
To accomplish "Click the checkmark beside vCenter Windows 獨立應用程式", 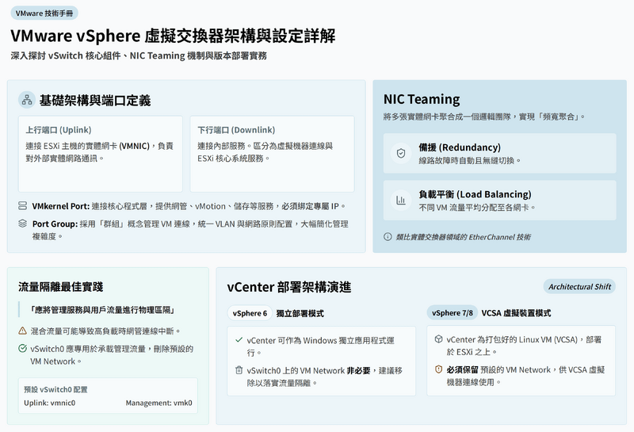I will pos(239,339).
